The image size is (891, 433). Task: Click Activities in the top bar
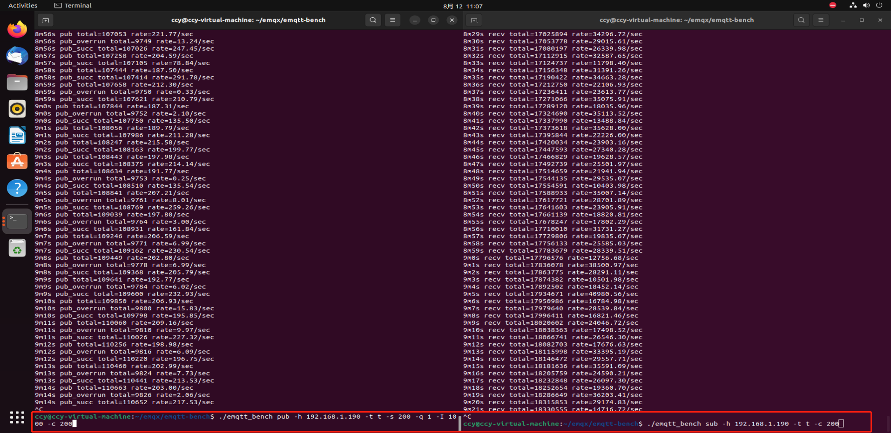[22, 5]
